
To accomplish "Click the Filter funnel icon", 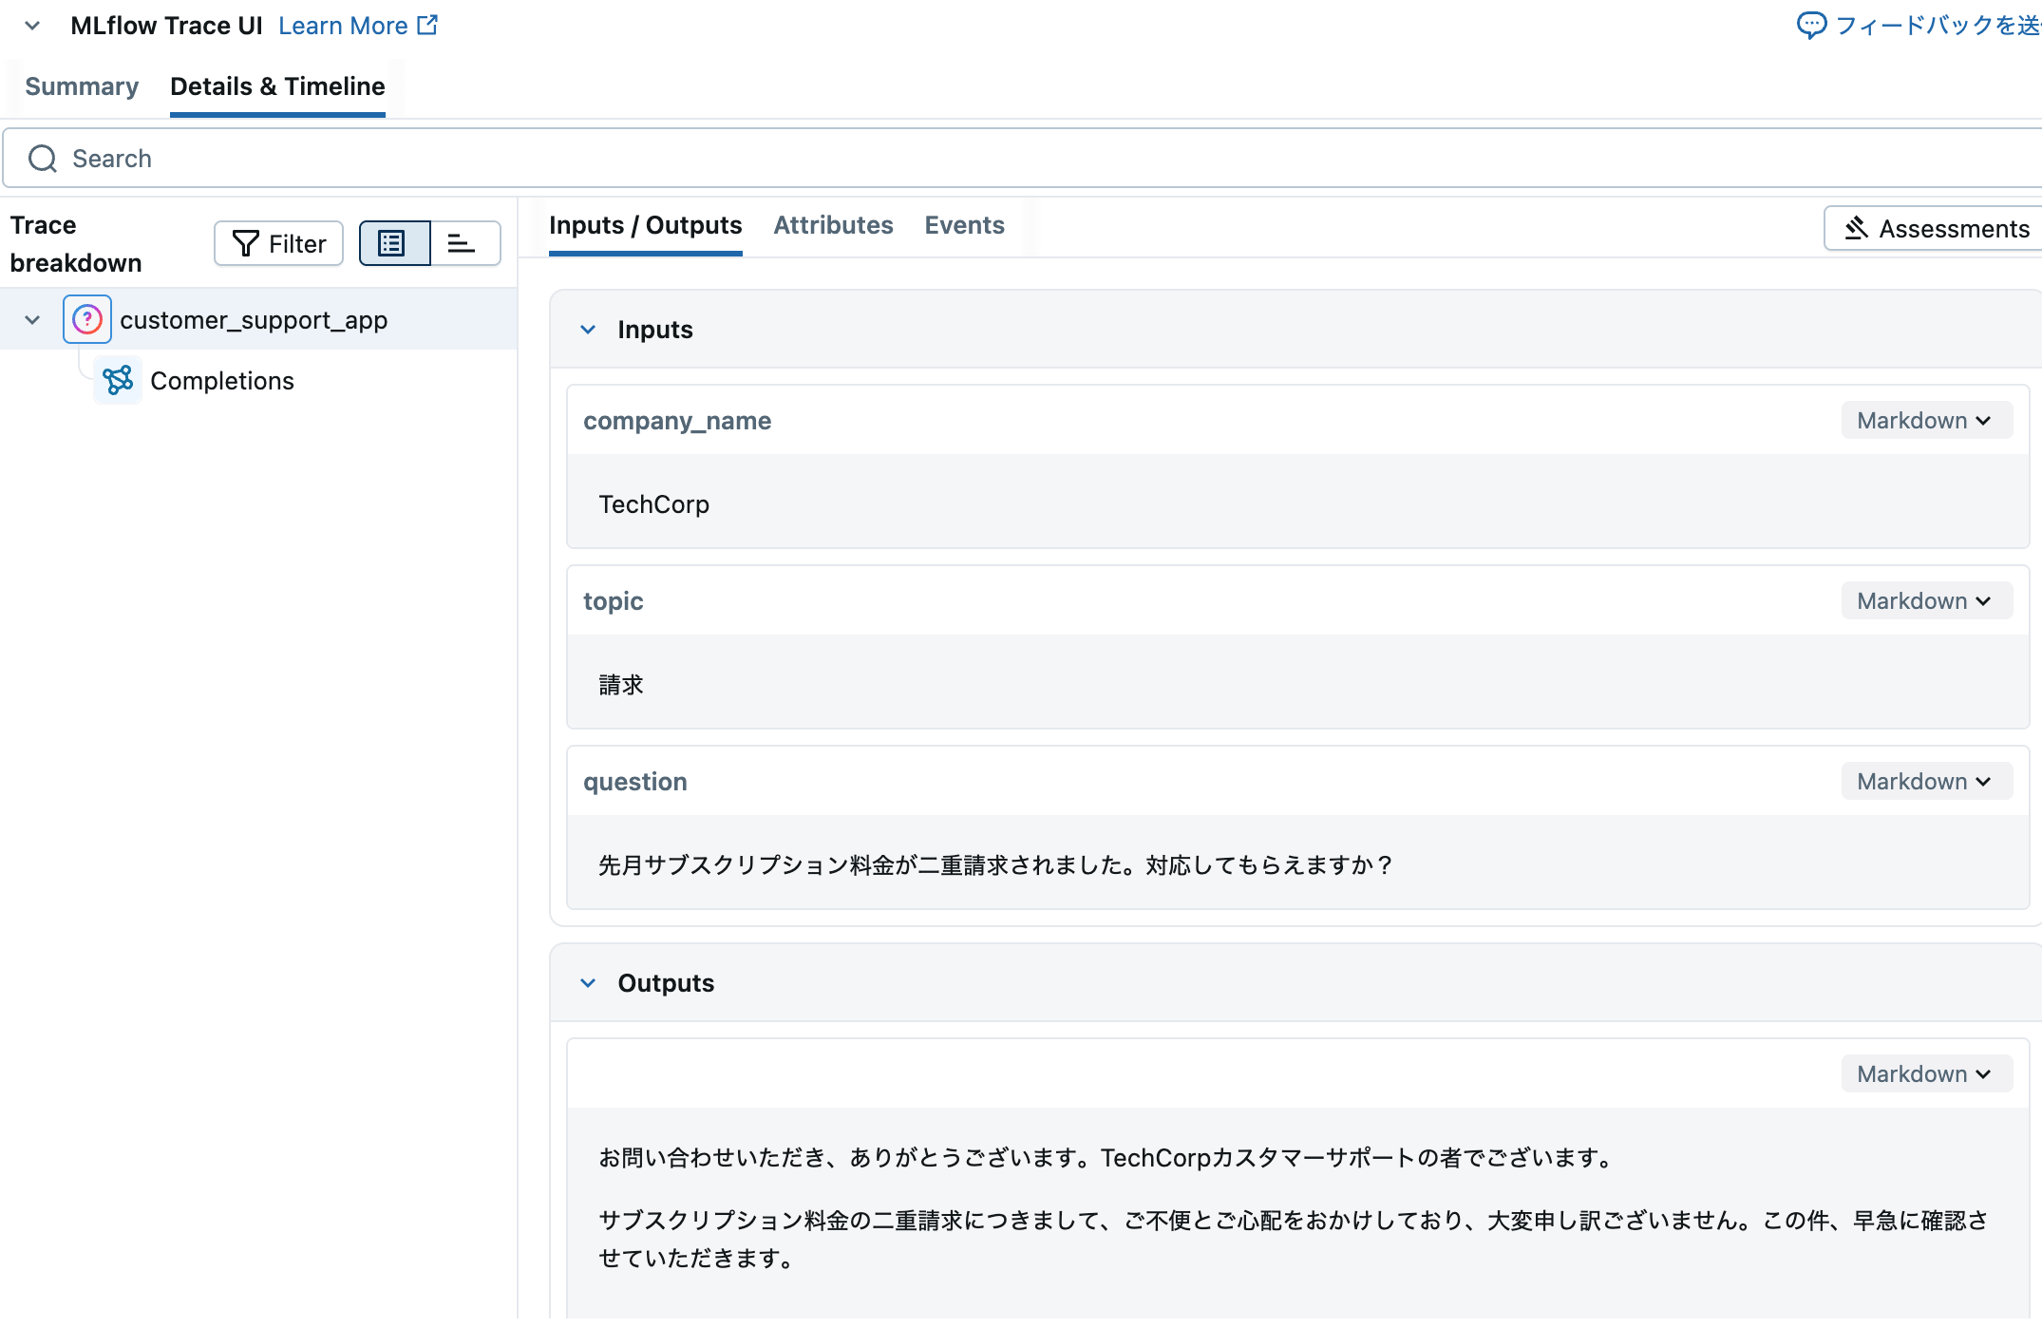I will click(245, 243).
